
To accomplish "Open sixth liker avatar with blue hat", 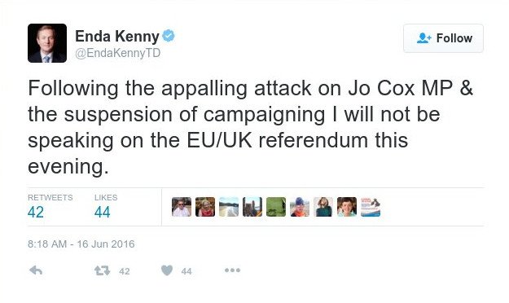I will tap(300, 207).
